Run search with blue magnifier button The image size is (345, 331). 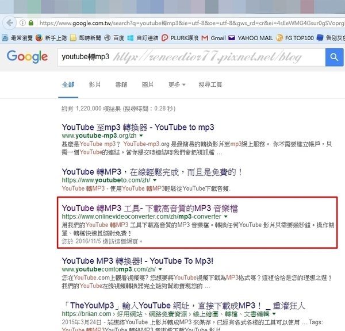(x=334, y=57)
